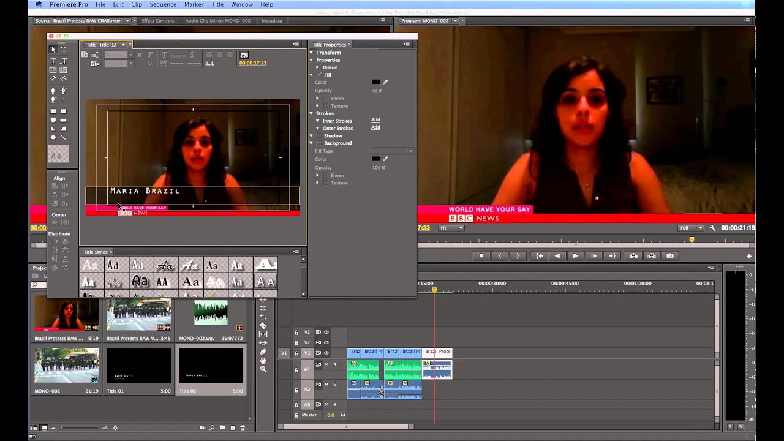
Task: Click the Italic text icon
Action: point(150,55)
